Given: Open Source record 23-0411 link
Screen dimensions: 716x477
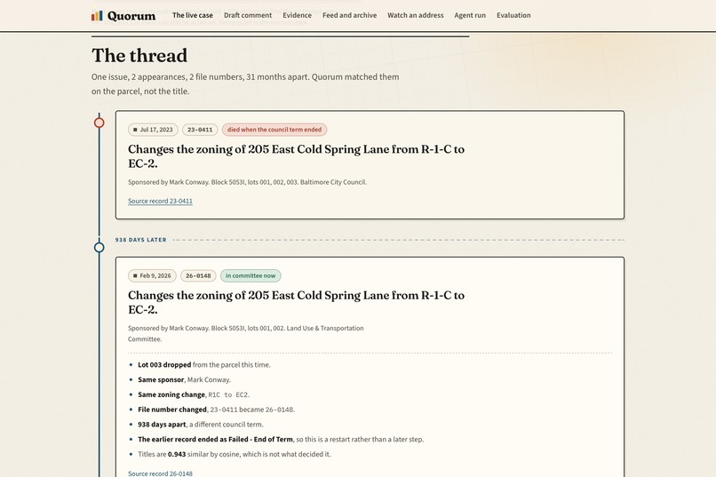Looking at the screenshot, I should click(x=160, y=201).
